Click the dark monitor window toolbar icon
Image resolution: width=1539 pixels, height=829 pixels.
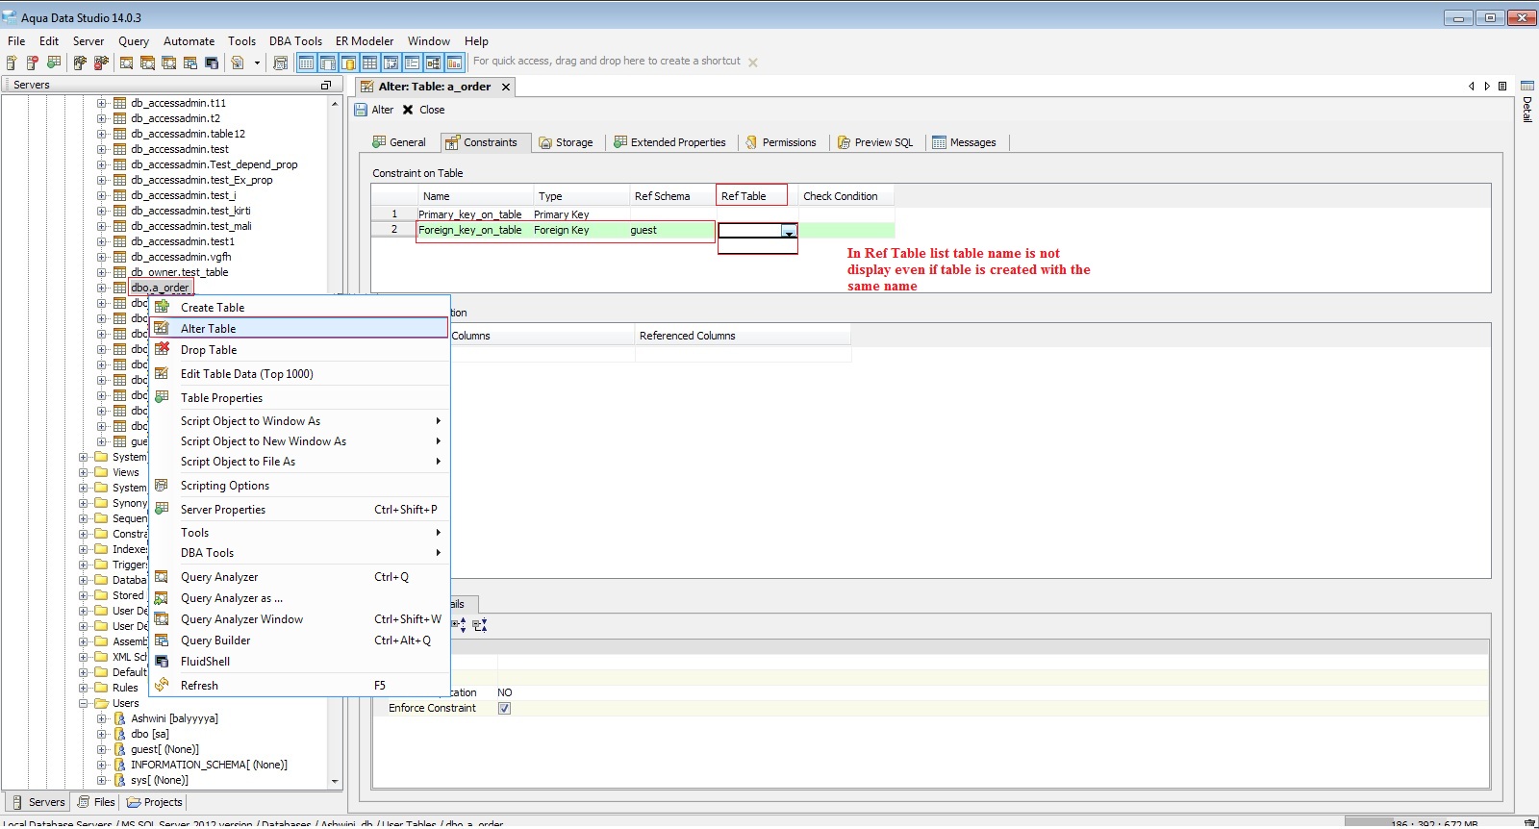click(x=212, y=63)
